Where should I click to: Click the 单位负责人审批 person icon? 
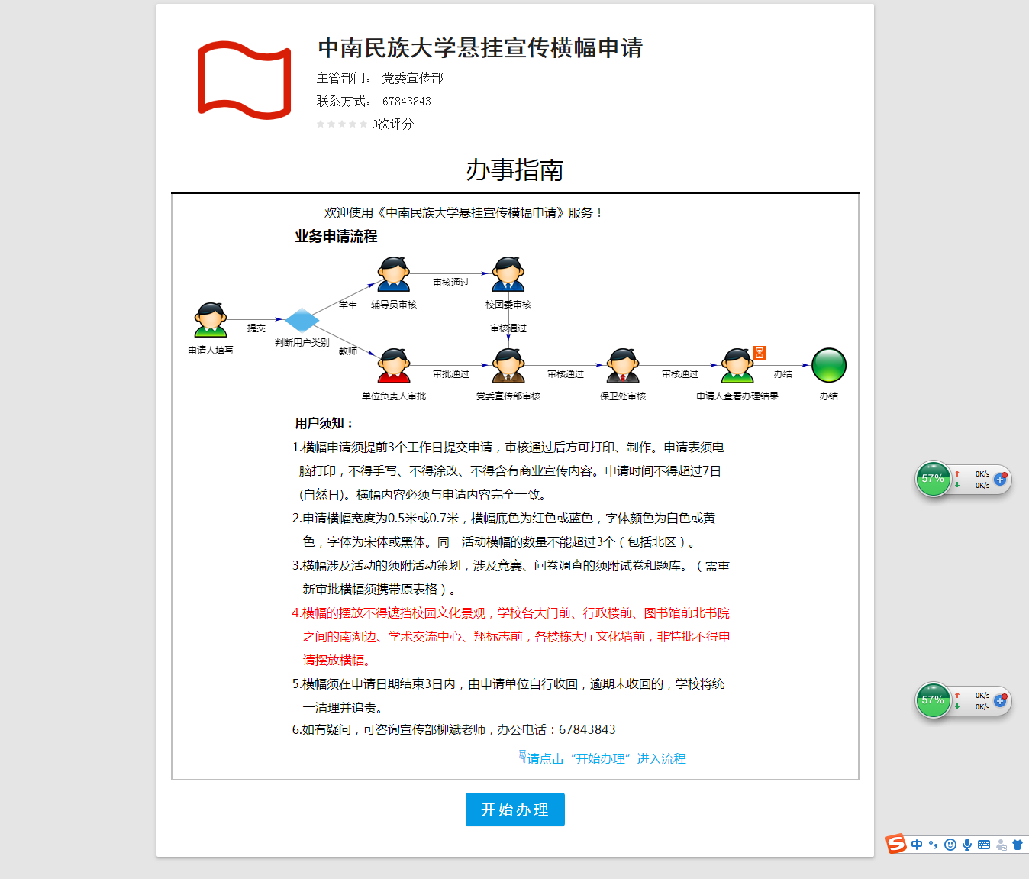394,366
